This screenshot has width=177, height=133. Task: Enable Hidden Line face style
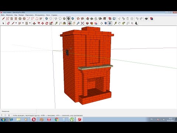coord(60,19)
